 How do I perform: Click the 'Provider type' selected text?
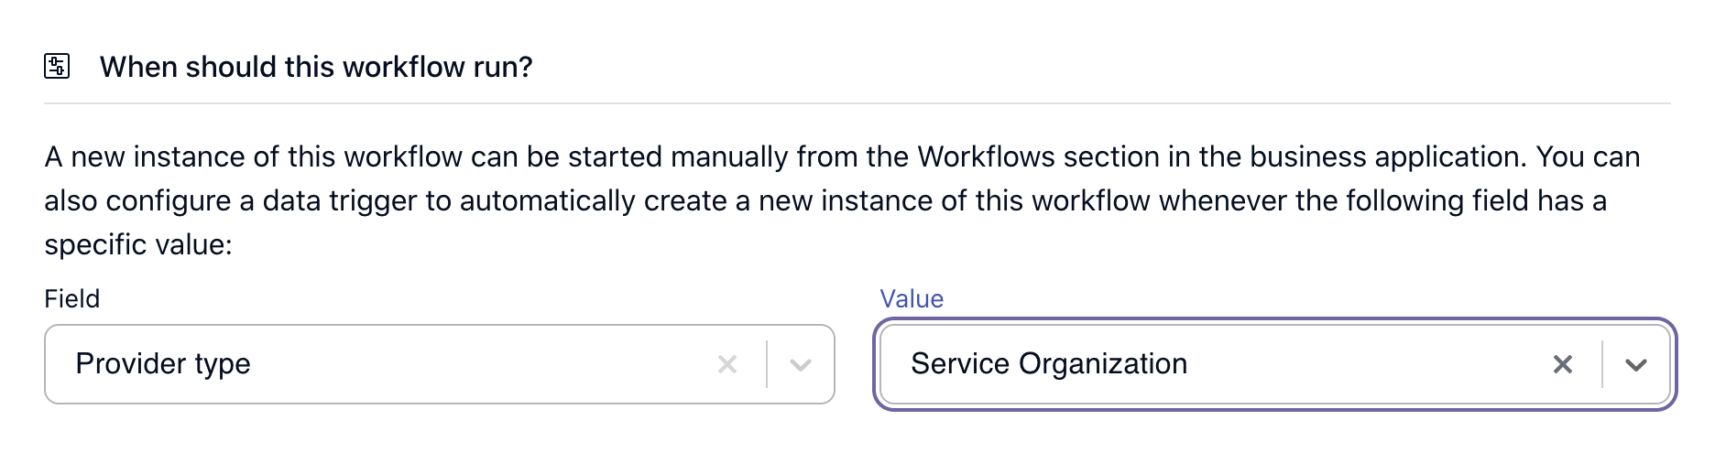click(163, 364)
